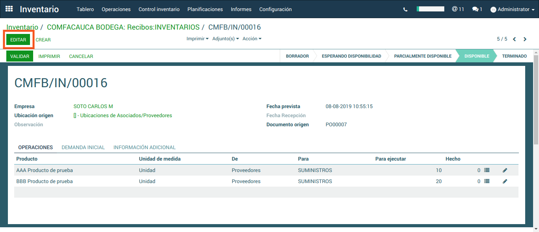Open list details for AAA Producto row
Image resolution: width=539 pixels, height=232 pixels.
[x=487, y=170]
